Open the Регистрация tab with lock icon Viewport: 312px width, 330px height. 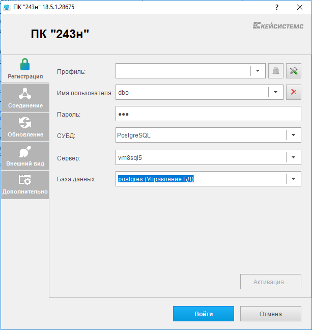click(x=25, y=69)
